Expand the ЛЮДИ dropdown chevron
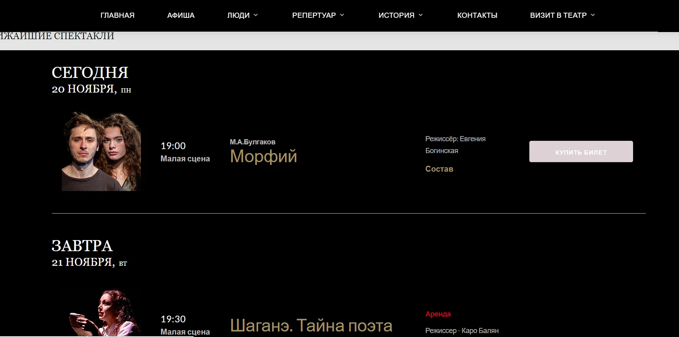This screenshot has width=679, height=337. coord(256,15)
